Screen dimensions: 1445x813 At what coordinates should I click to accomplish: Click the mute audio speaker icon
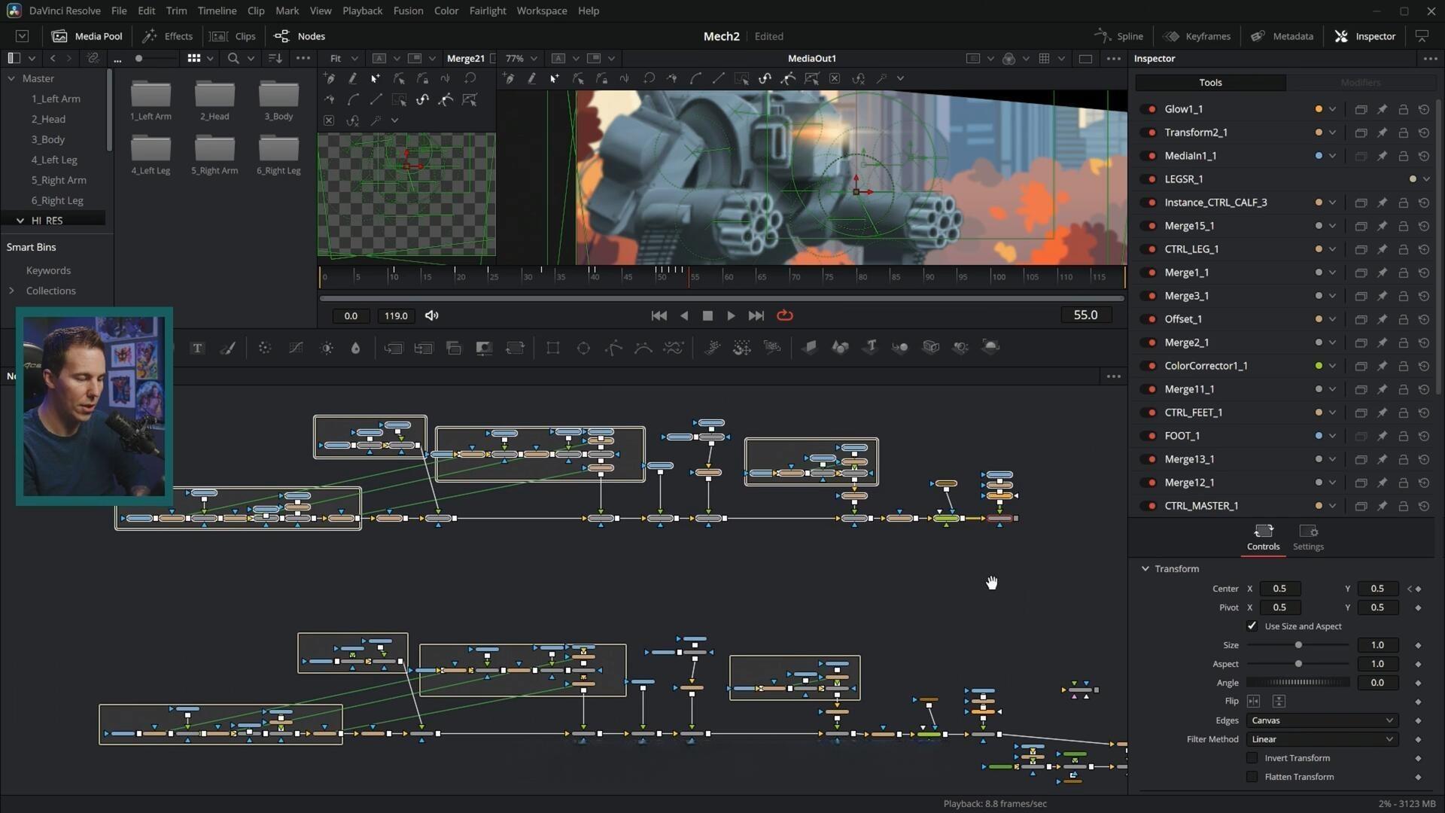431,315
